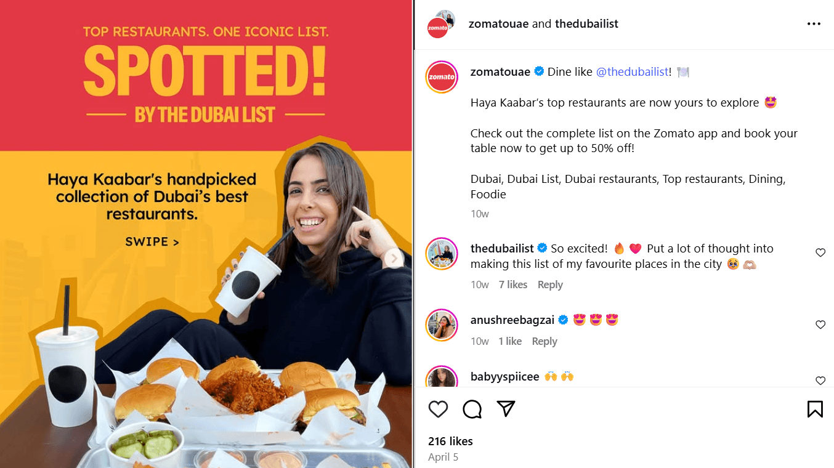Image resolution: width=834 pixels, height=468 pixels.
Task: Click the Zomato avatar in header
Action: click(x=439, y=26)
